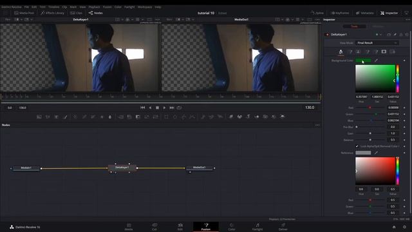412x232 pixels.
Task: Add a Merge node from toolbar
Action: pyautogui.click(x=121, y=117)
